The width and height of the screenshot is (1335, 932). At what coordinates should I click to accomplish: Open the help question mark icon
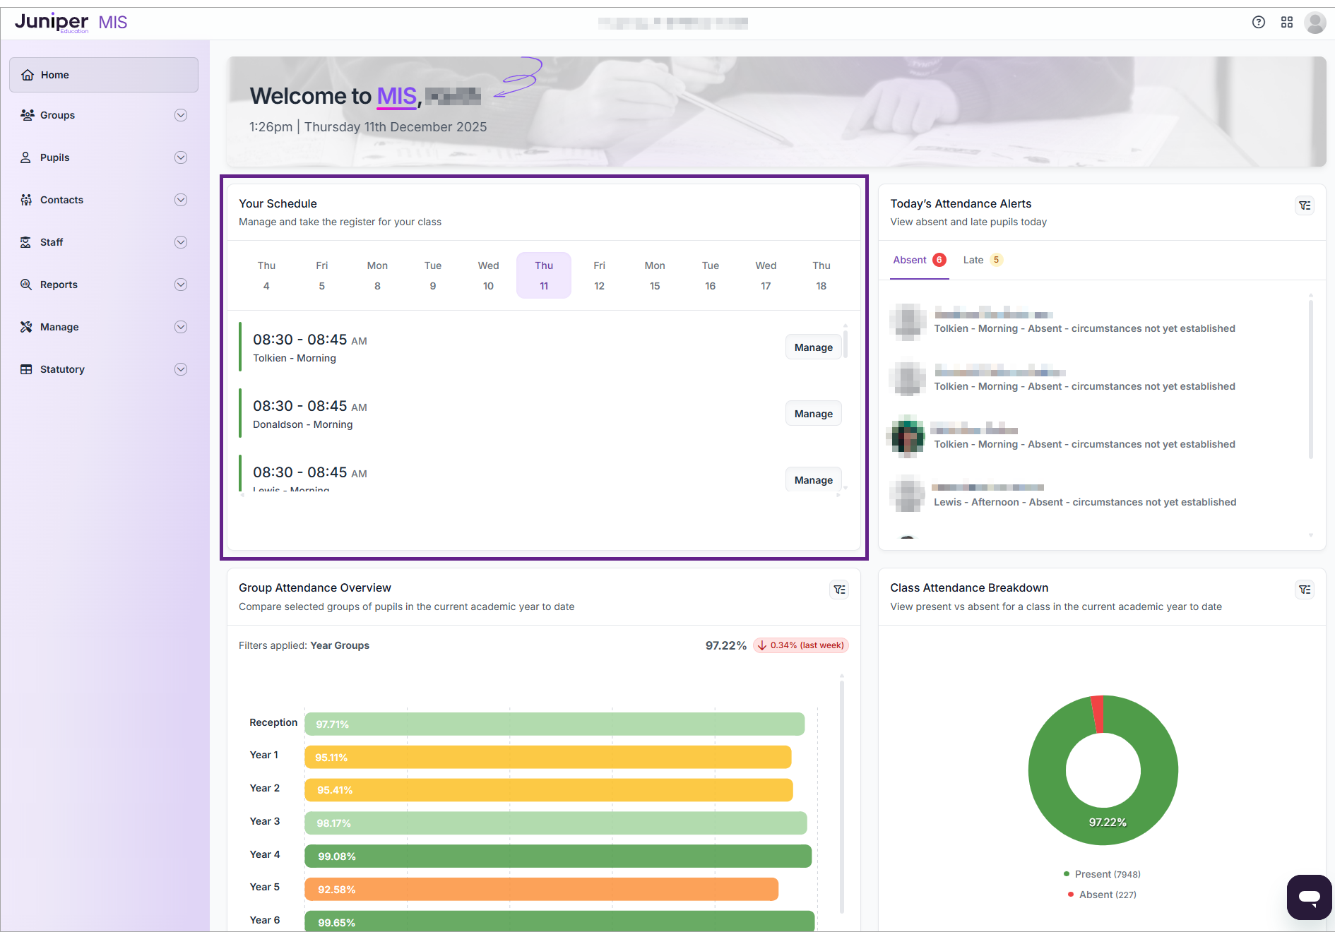coord(1258,23)
